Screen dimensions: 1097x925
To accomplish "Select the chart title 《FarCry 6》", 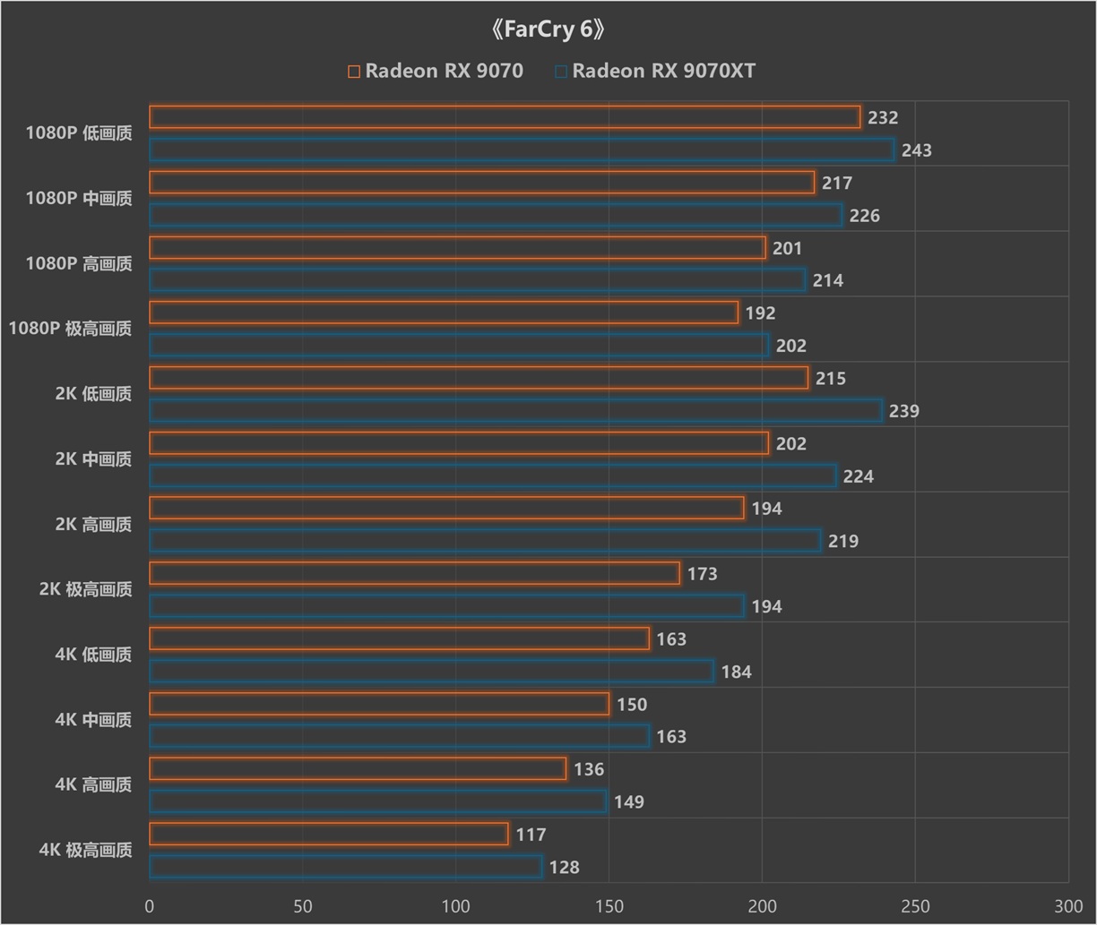I will (x=548, y=30).
